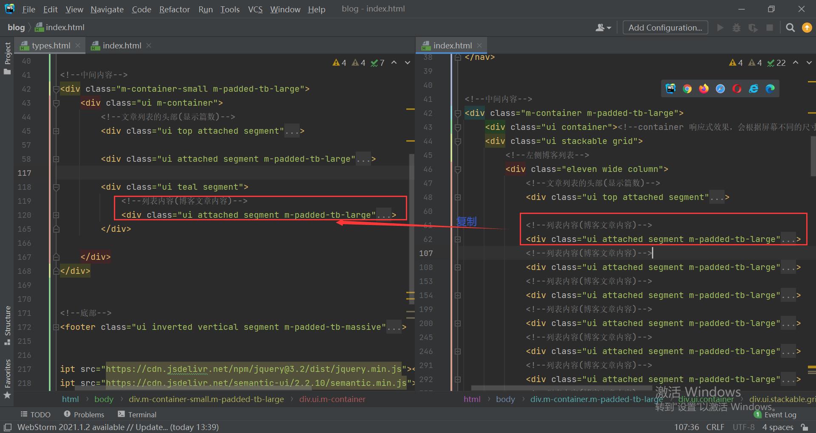The height and width of the screenshot is (433, 816).
Task: Click the Add Configuration button
Action: (665, 28)
